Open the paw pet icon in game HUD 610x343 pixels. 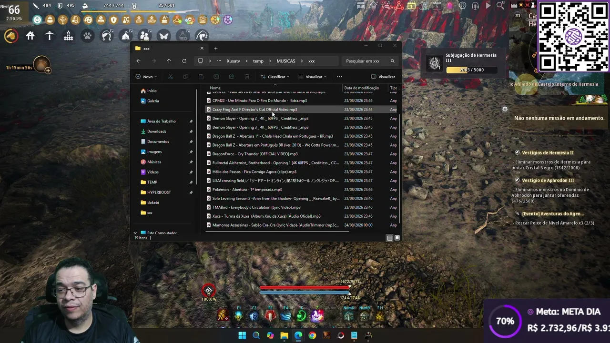(88, 36)
